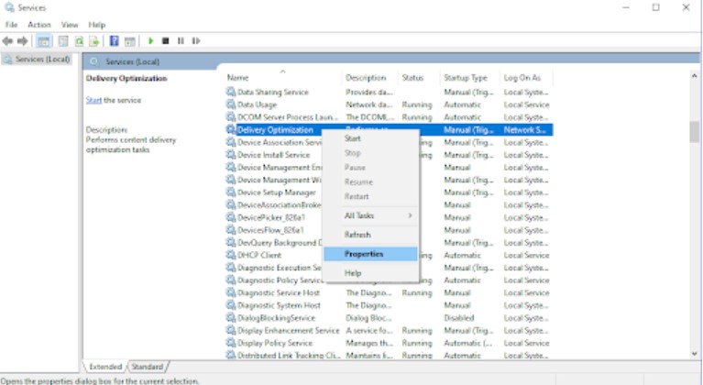Click the Start the service link

[93, 100]
